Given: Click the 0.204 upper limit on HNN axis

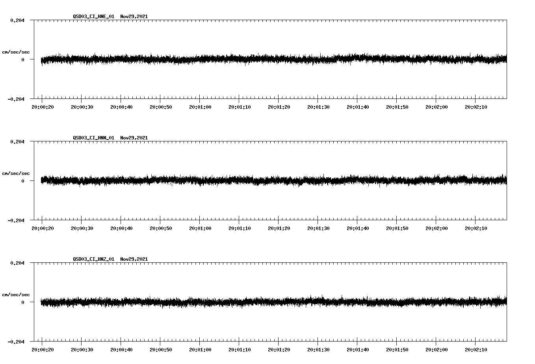Looking at the screenshot, I should [x=17, y=142].
